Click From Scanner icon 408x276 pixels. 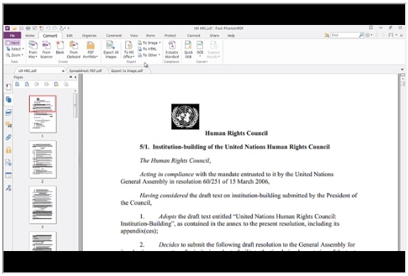pyautogui.click(x=46, y=49)
